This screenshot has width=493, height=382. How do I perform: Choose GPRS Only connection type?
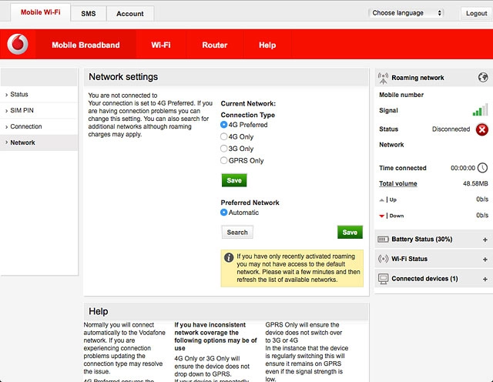[x=224, y=161]
